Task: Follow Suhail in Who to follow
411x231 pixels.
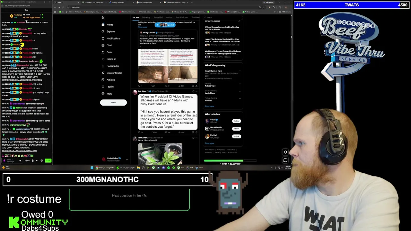Action: pyautogui.click(x=236, y=121)
